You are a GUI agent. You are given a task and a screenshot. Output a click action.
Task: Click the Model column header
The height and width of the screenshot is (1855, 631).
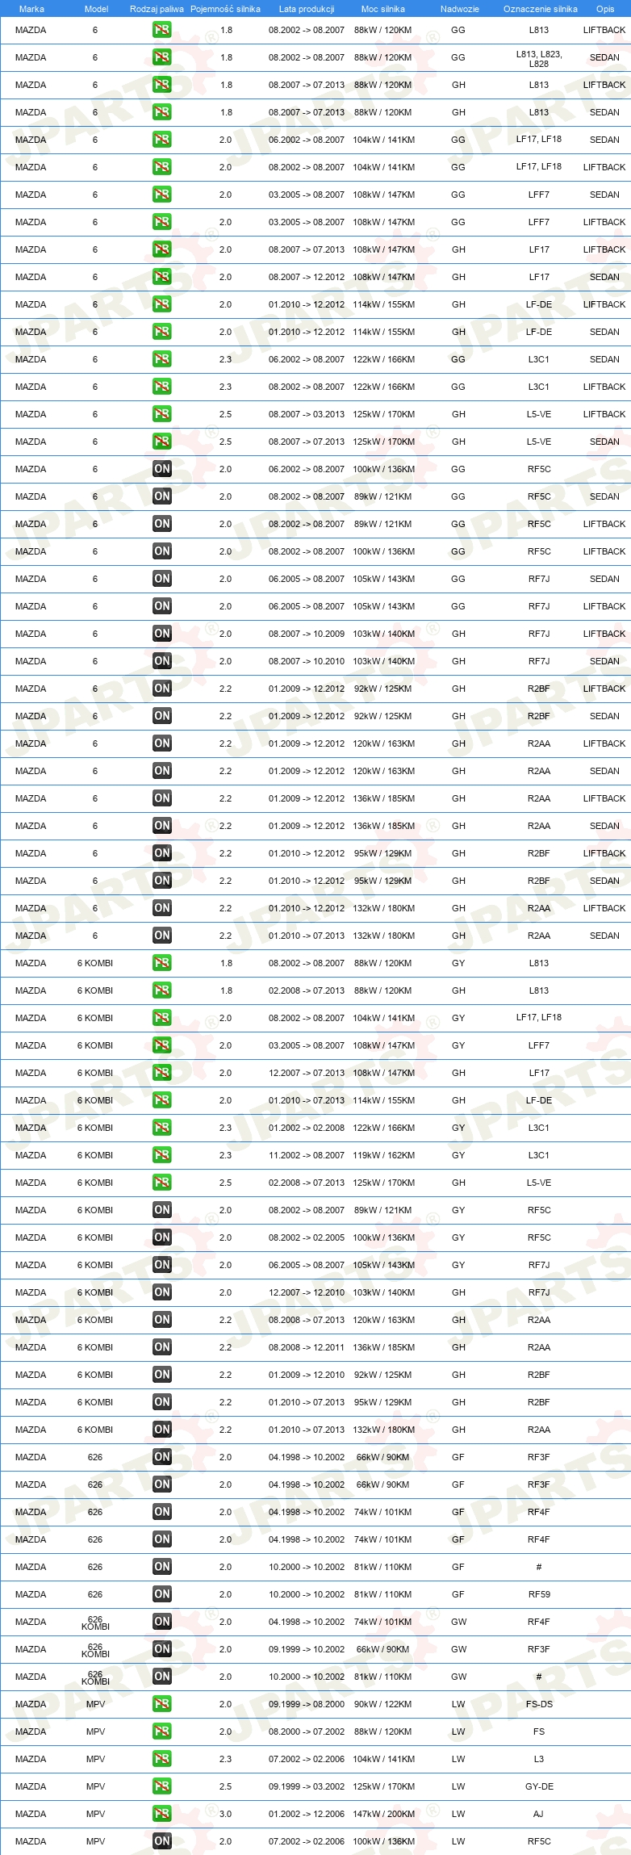pyautogui.click(x=96, y=9)
